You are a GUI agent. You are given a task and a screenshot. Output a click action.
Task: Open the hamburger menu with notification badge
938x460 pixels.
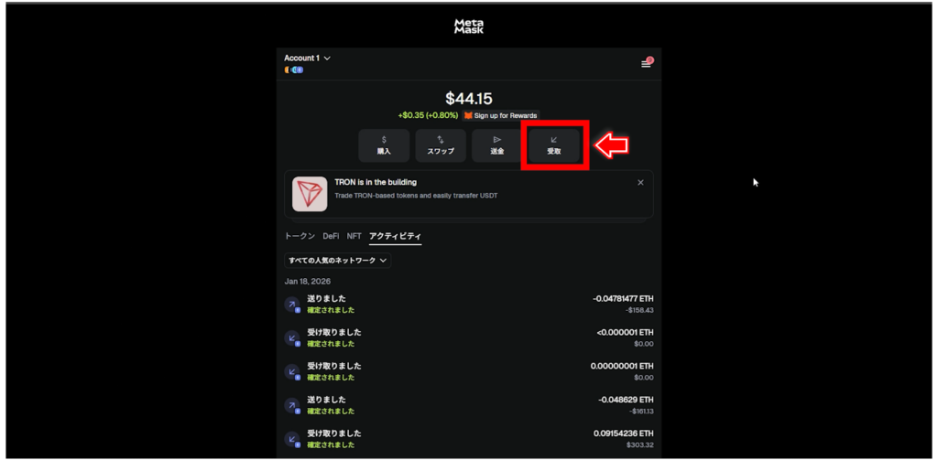647,63
